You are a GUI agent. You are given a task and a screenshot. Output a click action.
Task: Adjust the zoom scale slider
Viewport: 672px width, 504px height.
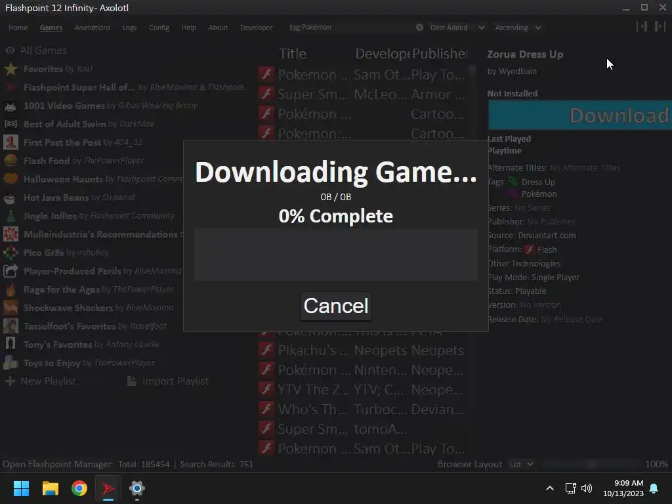click(591, 464)
